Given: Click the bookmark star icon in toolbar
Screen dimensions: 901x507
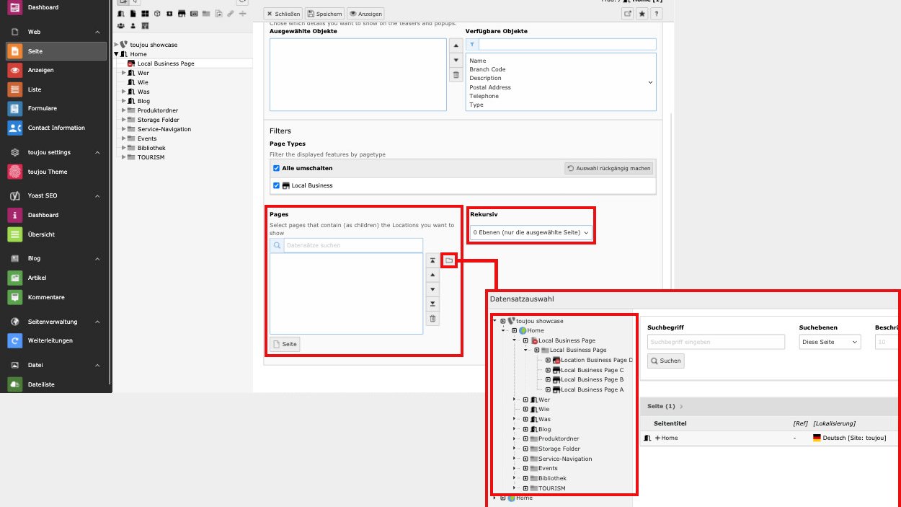Looking at the screenshot, I should coord(642,14).
